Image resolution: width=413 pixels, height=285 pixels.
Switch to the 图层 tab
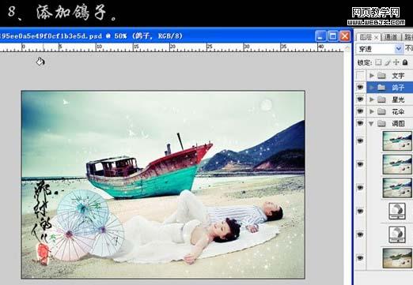[x=366, y=37]
